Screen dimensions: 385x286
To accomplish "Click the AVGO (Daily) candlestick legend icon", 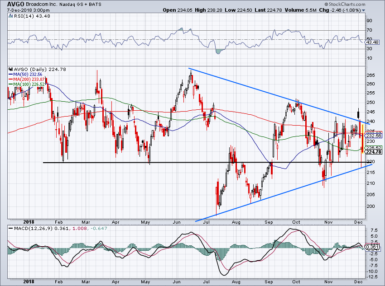I will (10, 69).
